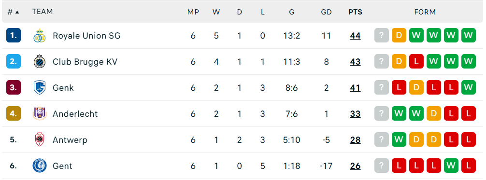
Task: Click the Anderlecht team crest
Action: tap(40, 114)
